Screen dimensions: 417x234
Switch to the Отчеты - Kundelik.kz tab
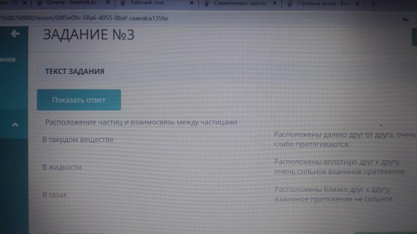click(71, 3)
